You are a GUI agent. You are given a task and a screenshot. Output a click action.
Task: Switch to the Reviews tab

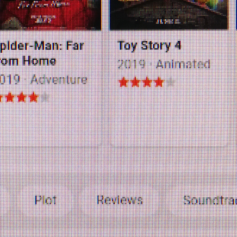pos(119,200)
